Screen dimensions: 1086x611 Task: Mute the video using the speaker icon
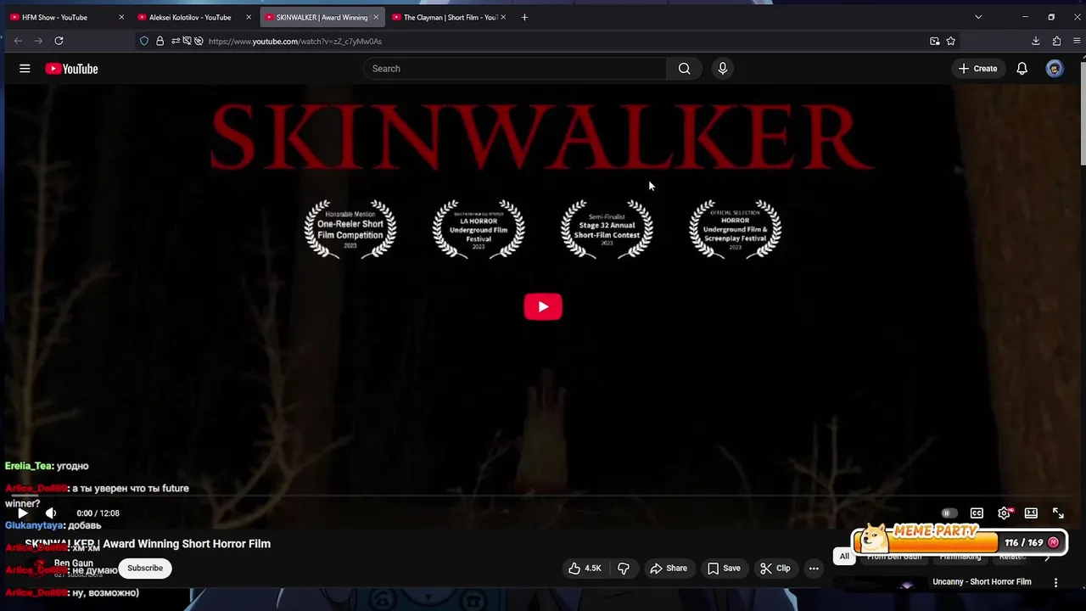(51, 513)
